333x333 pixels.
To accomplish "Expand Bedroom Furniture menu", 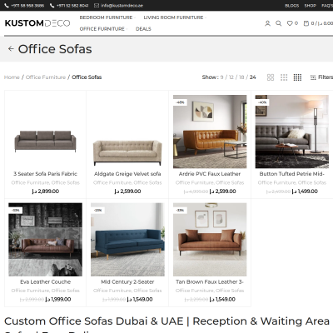I will pos(107,17).
